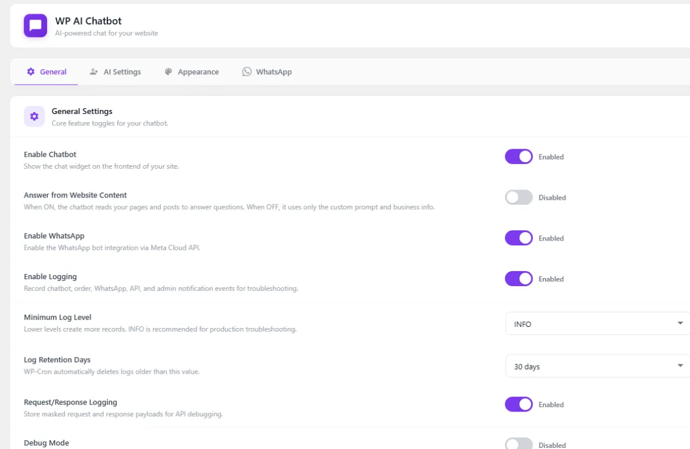
Task: Open the AI Settings tab
Action: (x=116, y=72)
